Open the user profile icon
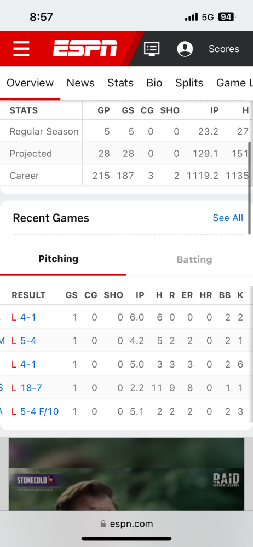This screenshot has height=547, width=253. coord(185,49)
